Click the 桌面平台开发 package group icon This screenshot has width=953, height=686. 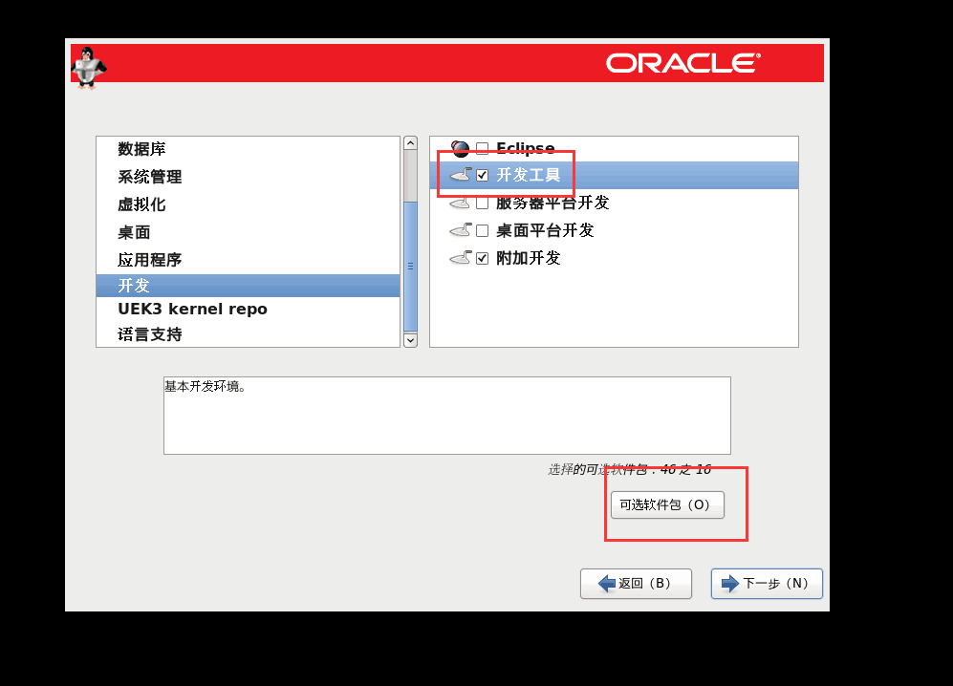tap(461, 230)
